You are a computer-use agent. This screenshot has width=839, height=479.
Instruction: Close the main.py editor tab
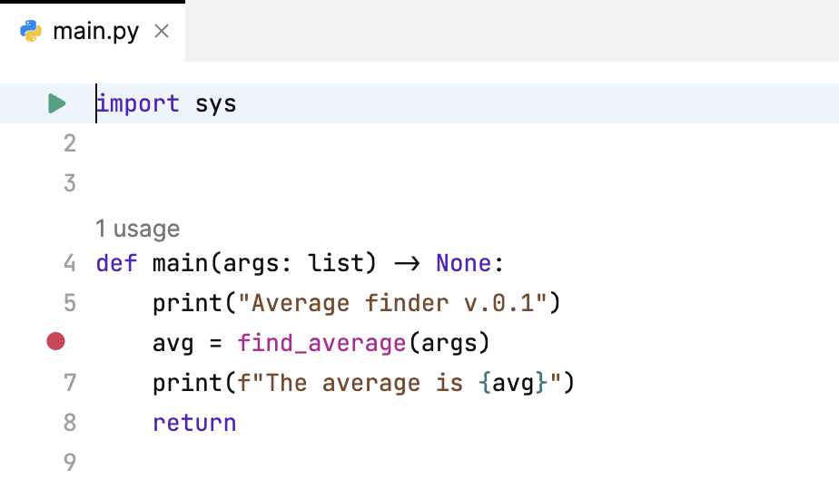(x=162, y=32)
